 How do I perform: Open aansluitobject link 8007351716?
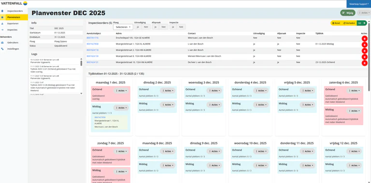pyautogui.click(x=93, y=38)
